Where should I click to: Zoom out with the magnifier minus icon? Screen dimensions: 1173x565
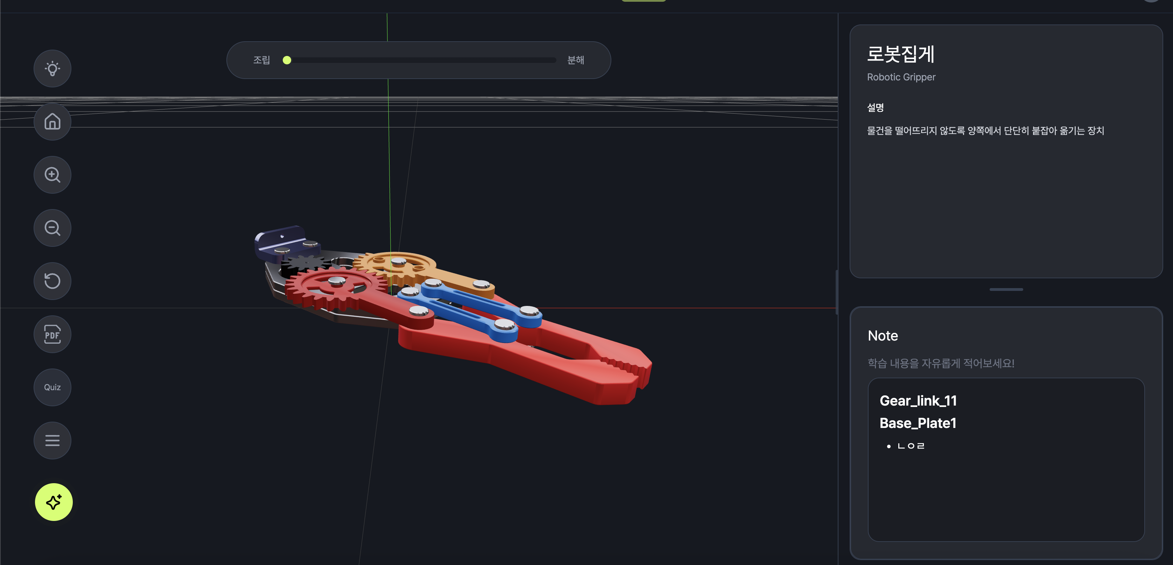tap(52, 228)
